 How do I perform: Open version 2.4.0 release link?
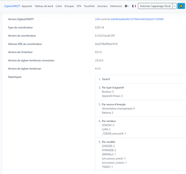tap(97, 19)
